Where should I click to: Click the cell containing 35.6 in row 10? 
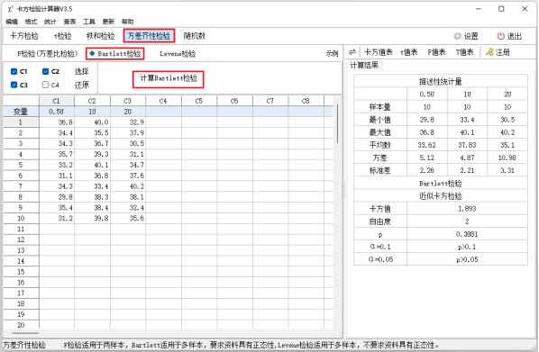(x=128, y=219)
